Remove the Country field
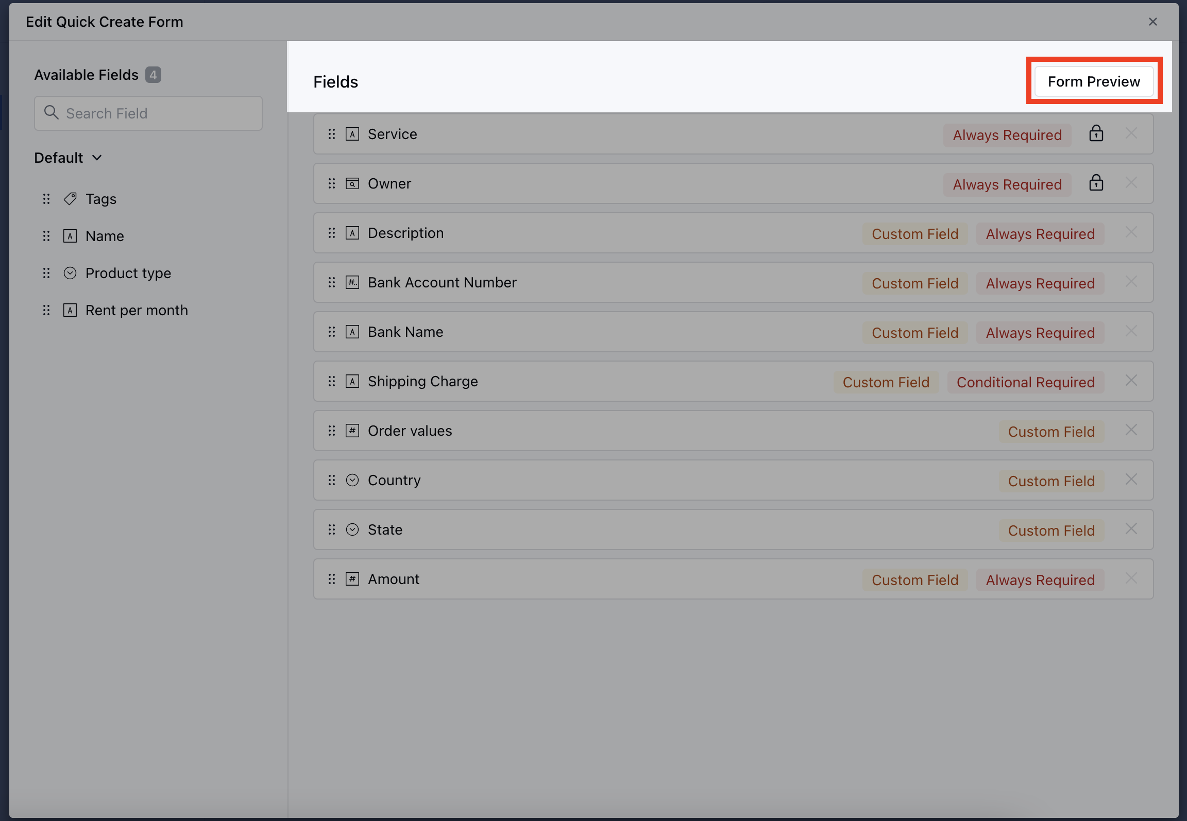1187x821 pixels. click(1131, 480)
